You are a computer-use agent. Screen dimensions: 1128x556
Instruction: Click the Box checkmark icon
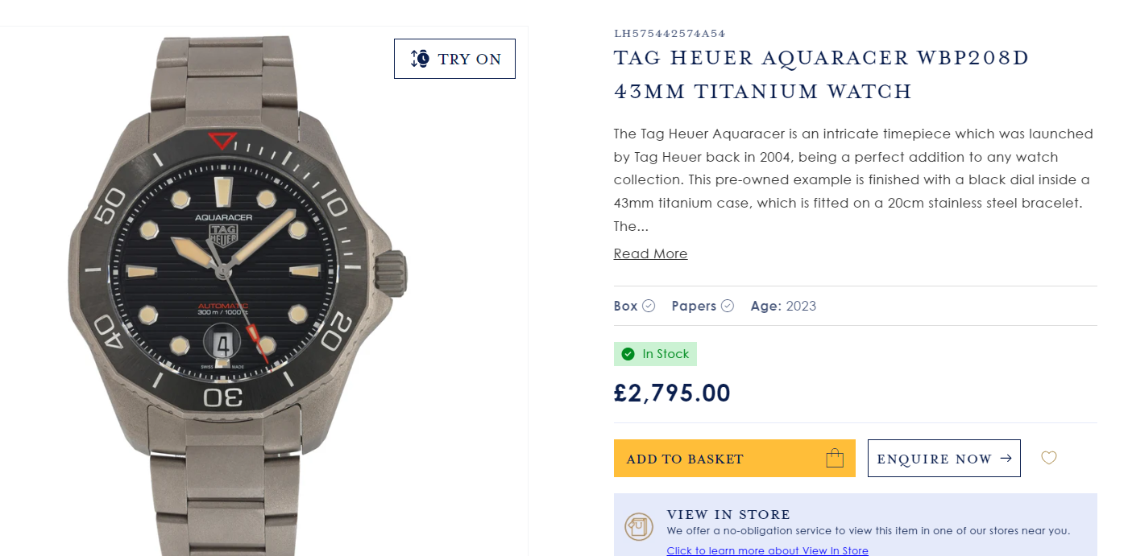click(x=649, y=306)
